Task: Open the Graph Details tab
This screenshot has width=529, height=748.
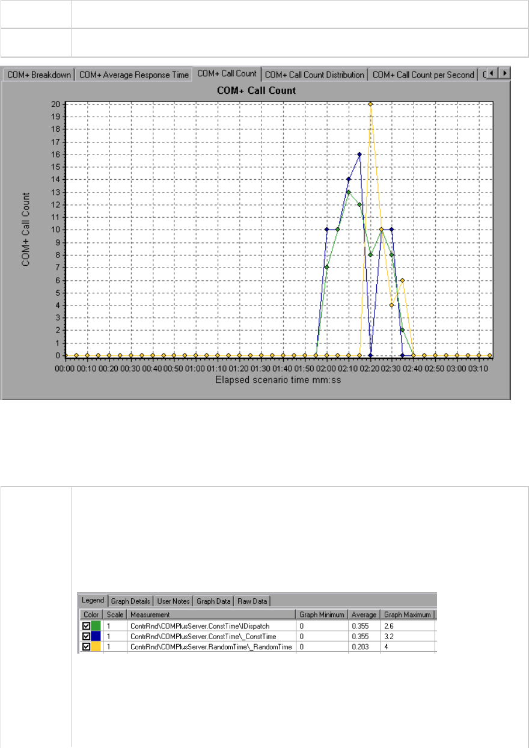Action: click(x=130, y=601)
